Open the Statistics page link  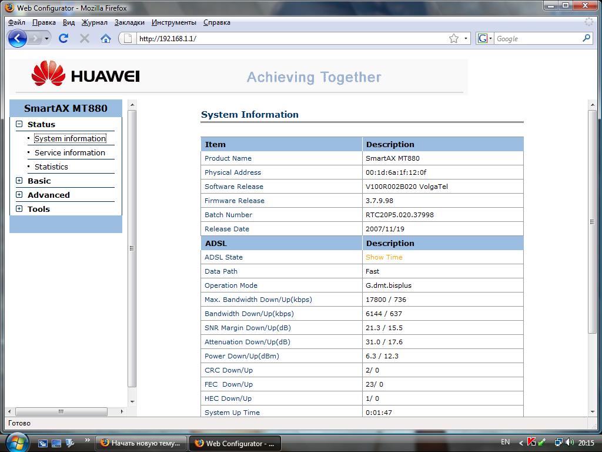click(52, 167)
